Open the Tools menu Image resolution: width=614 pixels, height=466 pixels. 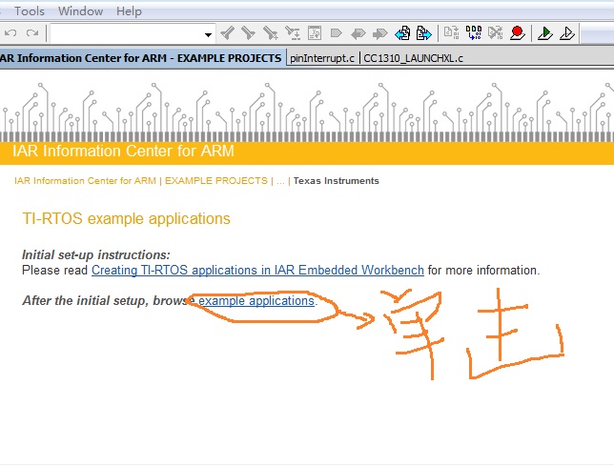coord(30,10)
